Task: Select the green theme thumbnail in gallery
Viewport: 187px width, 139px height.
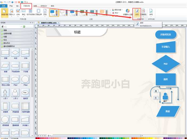Action: [x=84, y=13]
